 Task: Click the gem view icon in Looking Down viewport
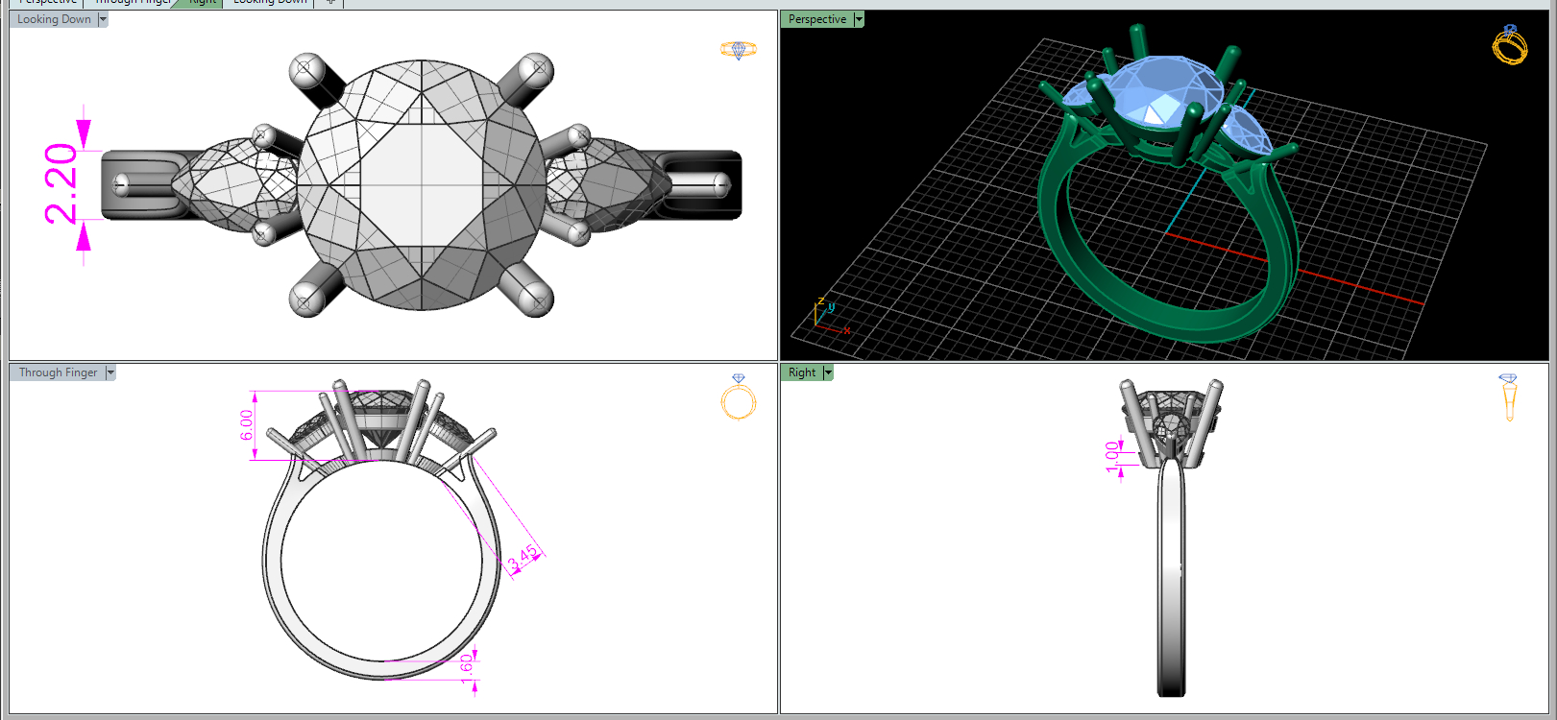(x=738, y=50)
